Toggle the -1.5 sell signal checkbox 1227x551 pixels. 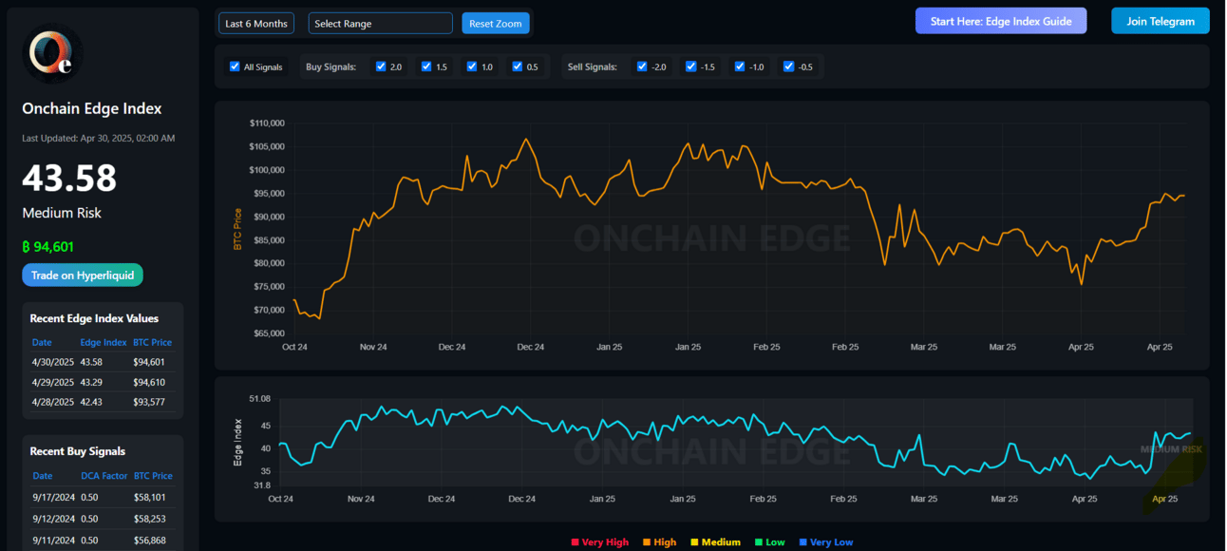(691, 66)
